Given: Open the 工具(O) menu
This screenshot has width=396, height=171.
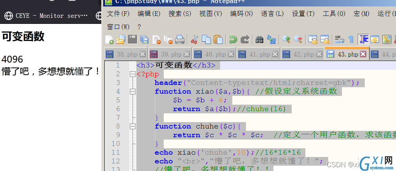Looking at the screenshot, I should (x=334, y=14).
